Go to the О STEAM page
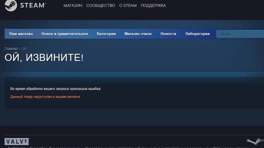 pyautogui.click(x=128, y=5)
